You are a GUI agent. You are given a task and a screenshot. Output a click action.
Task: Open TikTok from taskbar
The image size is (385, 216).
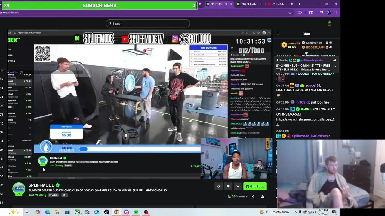[x=106, y=212]
